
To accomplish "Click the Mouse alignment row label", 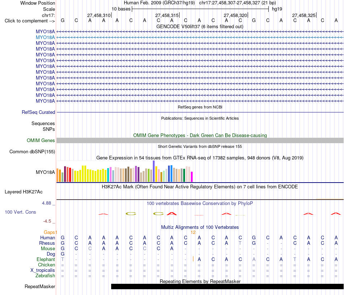I will pyautogui.click(x=48, y=249).
